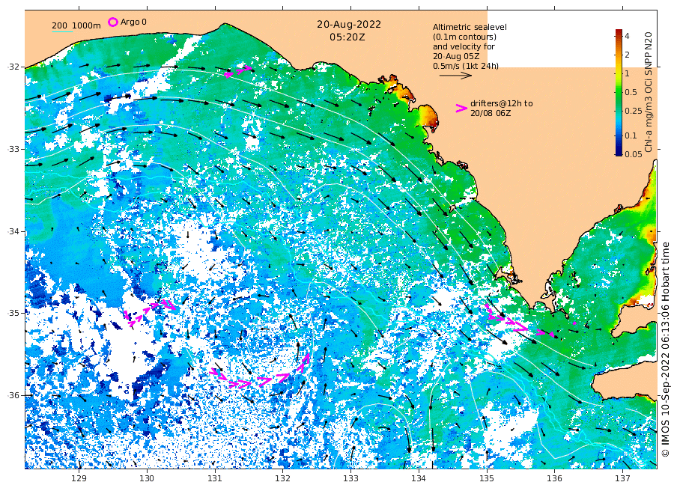Click colorbar tick value 0.05

click(x=633, y=154)
